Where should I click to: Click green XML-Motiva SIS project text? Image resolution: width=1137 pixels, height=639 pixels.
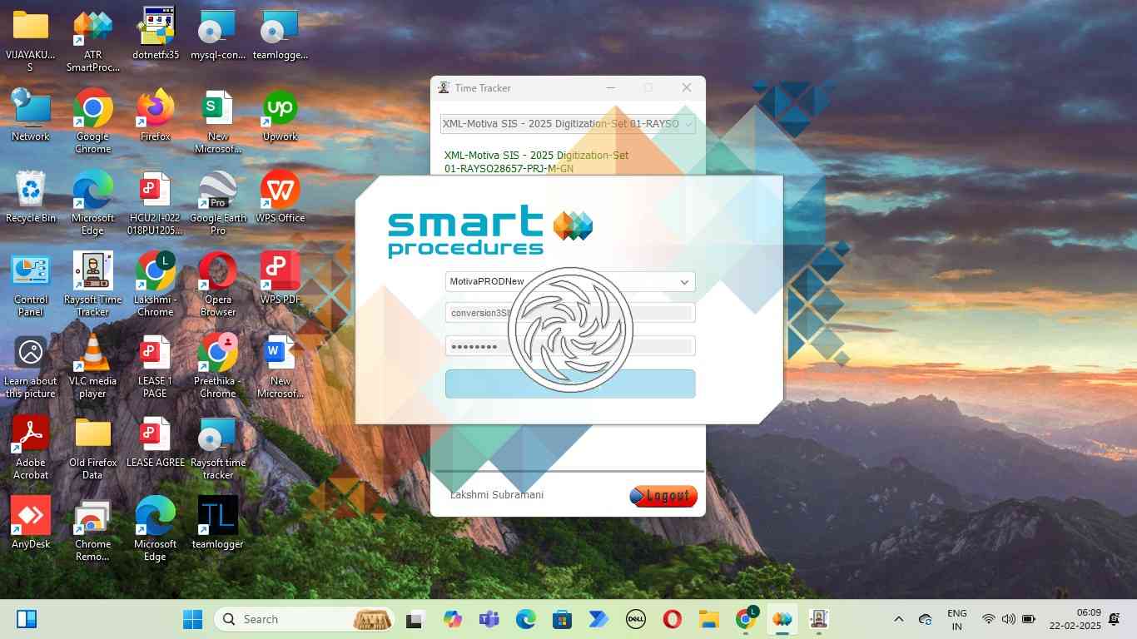click(x=536, y=161)
